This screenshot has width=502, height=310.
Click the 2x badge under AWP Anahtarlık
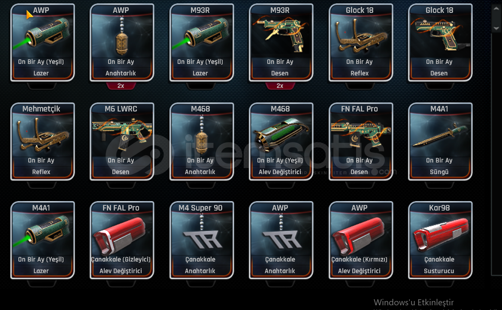(x=121, y=86)
